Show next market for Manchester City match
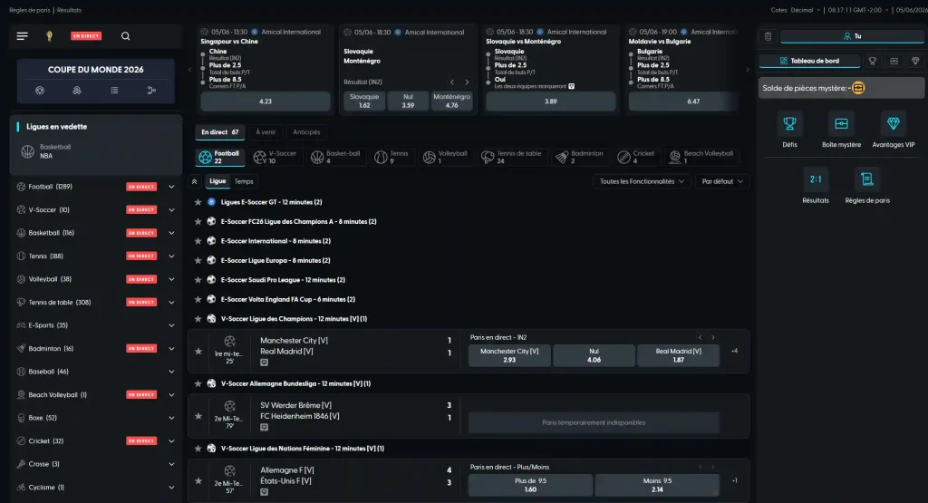 712,338
